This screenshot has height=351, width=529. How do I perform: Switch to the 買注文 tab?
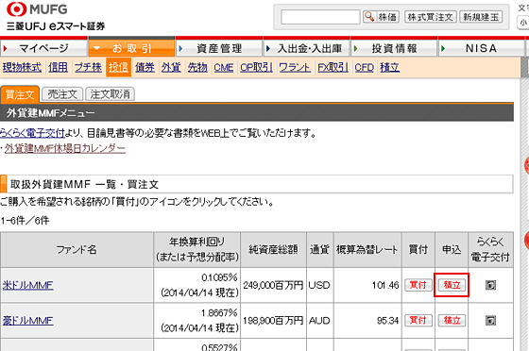(x=20, y=94)
